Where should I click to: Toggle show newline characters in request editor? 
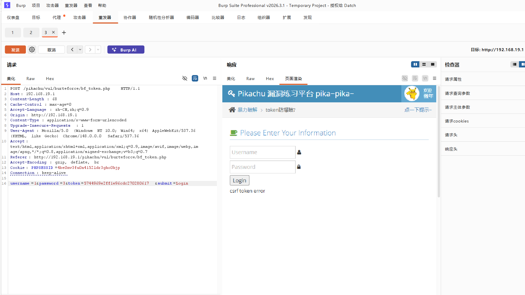point(205,78)
